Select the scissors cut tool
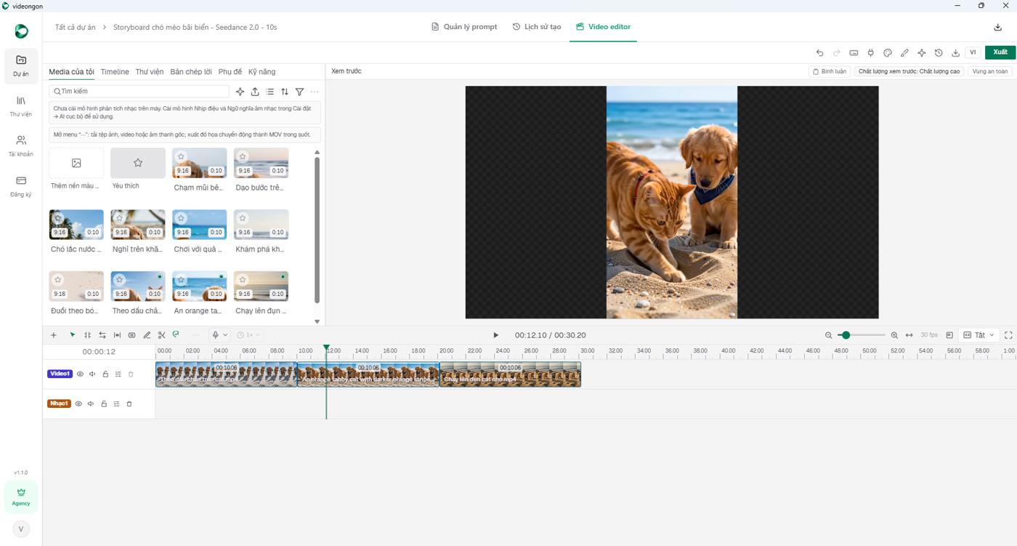 point(161,335)
